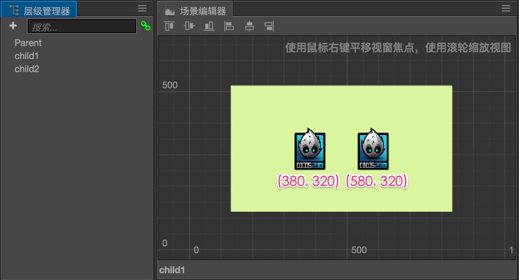Toggle the green link icon beside search
The height and width of the screenshot is (280, 519).
[x=145, y=26]
